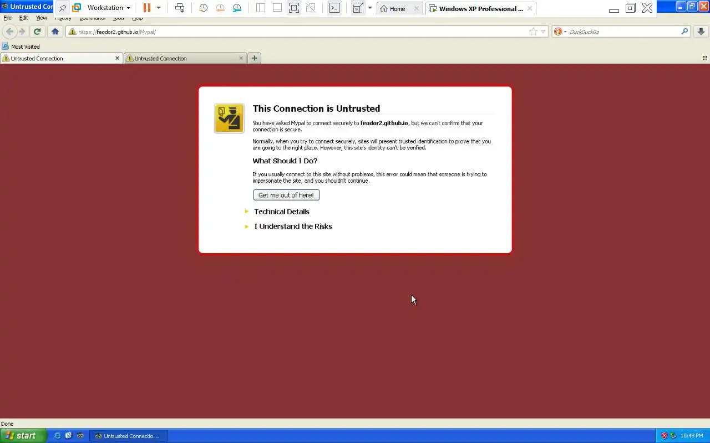The height and width of the screenshot is (443, 710).
Task: Open the View menu
Action: (42, 18)
